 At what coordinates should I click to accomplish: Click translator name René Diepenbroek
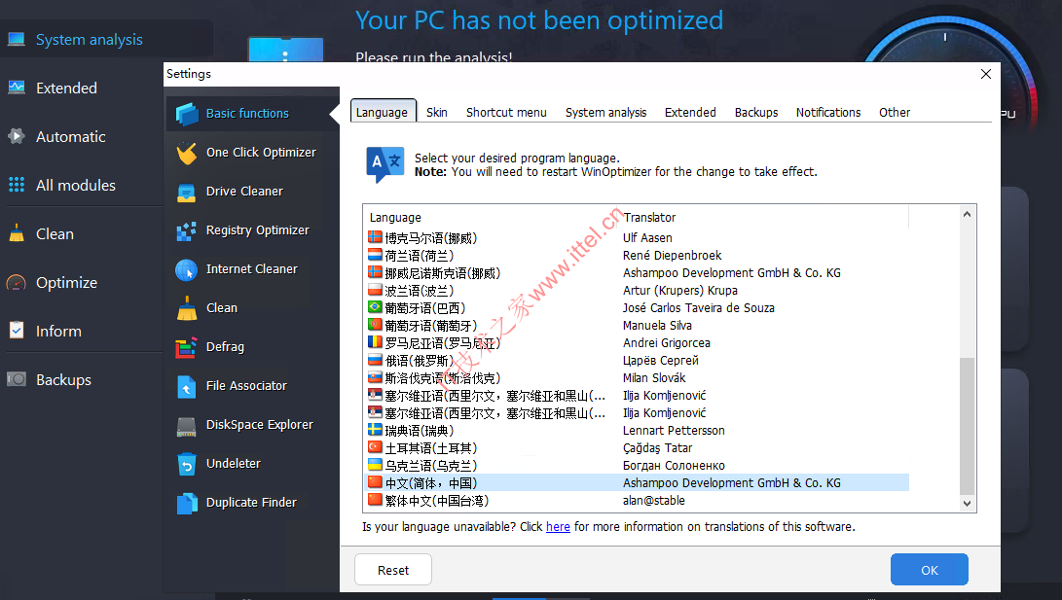click(672, 255)
